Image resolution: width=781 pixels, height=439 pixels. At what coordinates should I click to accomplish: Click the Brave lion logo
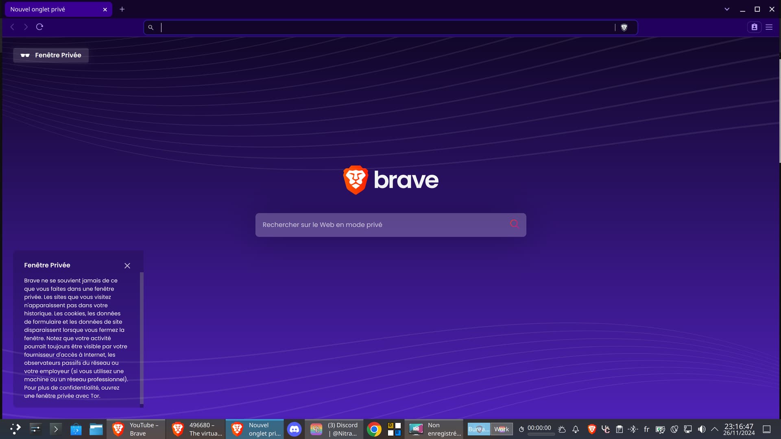(x=356, y=180)
